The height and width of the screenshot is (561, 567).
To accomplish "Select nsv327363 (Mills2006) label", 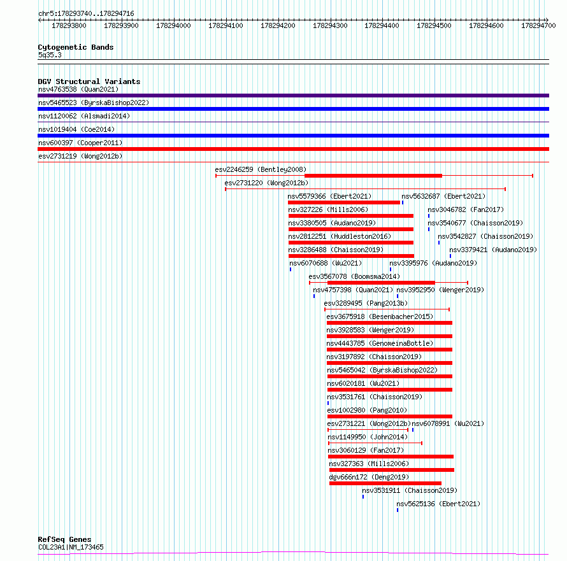I will [369, 464].
